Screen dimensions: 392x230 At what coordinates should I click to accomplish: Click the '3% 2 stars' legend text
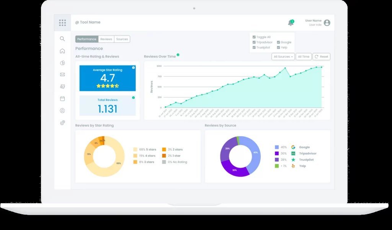pos(175,150)
